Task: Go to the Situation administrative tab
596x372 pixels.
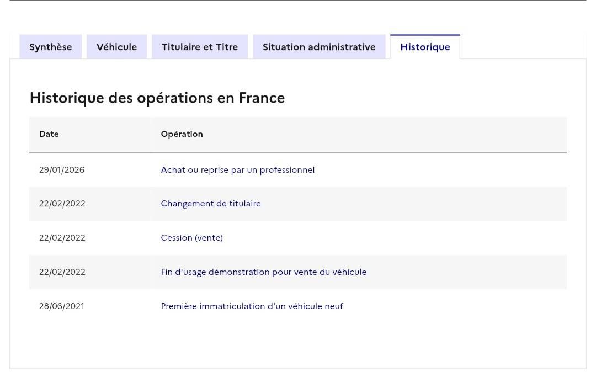Action: 319,47
